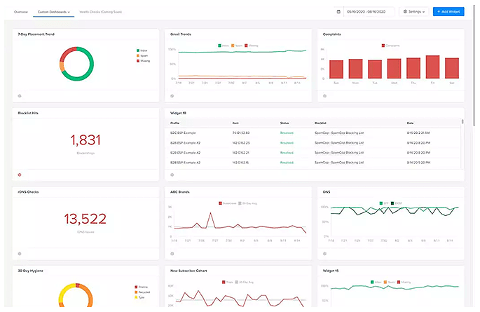The width and height of the screenshot is (480, 312).
Task: Open the Settings dropdown menu
Action: [413, 12]
